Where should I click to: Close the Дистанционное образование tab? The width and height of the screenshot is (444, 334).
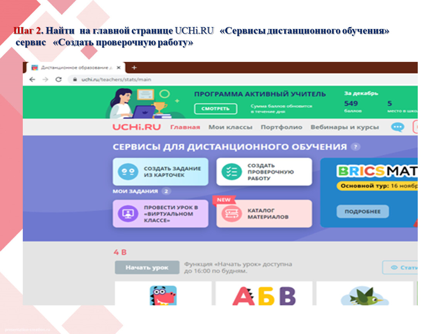pyautogui.click(x=119, y=68)
